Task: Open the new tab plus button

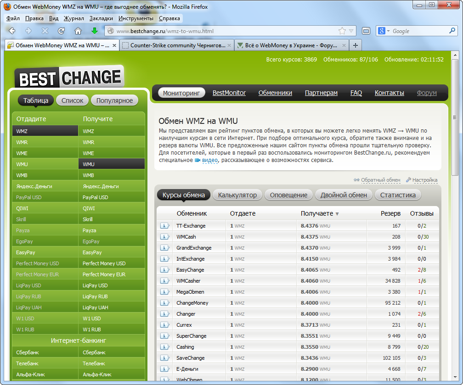Action: click(x=356, y=45)
